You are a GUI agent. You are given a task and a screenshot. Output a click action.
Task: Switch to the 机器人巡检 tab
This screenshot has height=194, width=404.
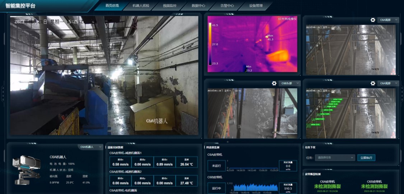tap(141, 6)
